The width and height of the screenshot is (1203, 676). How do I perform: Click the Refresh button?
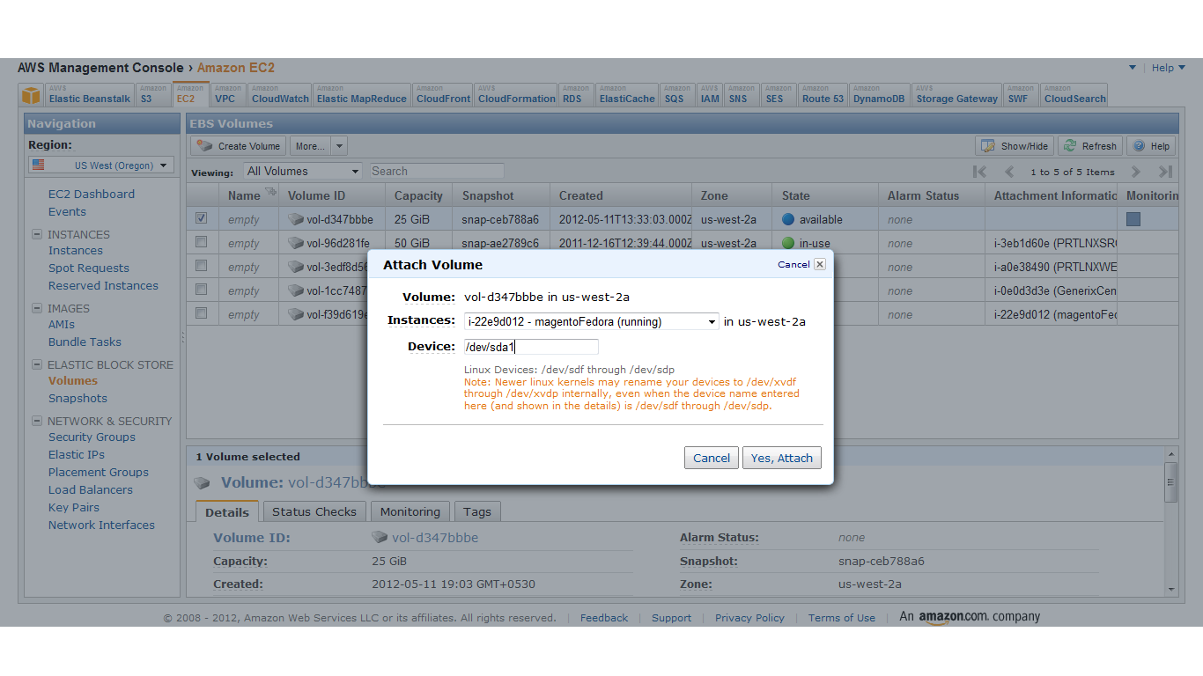coord(1090,146)
